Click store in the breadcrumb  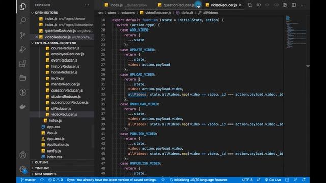point(112,13)
